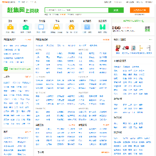The height and width of the screenshot is (156, 156).
Task: Focus the search input field
Action: (x=77, y=10)
